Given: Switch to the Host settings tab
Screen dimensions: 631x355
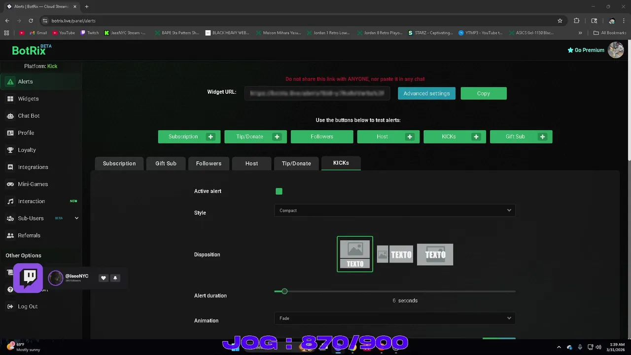Looking at the screenshot, I should coord(251,164).
